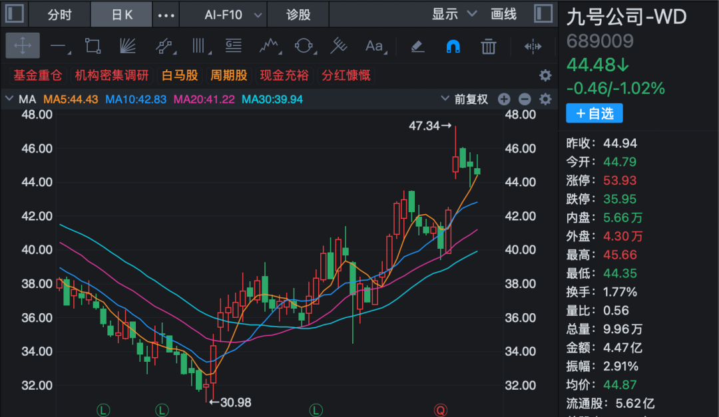Select the pitchfork measuring tool

click(339, 46)
